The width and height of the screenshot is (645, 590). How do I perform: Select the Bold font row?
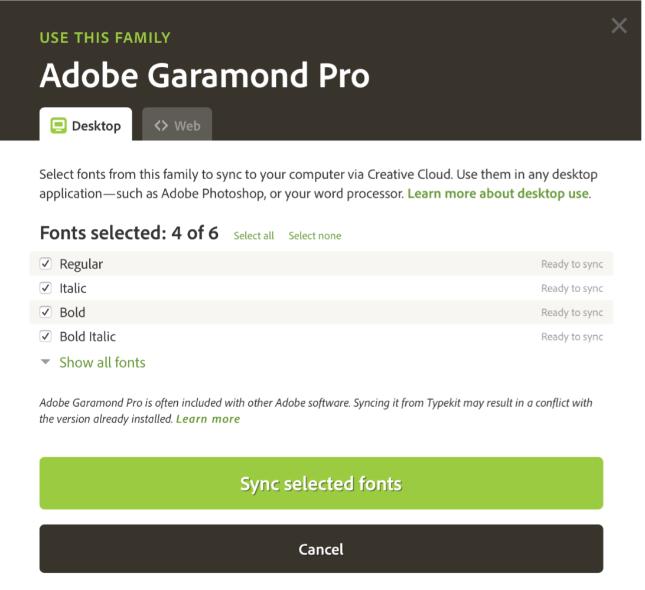coord(73,312)
